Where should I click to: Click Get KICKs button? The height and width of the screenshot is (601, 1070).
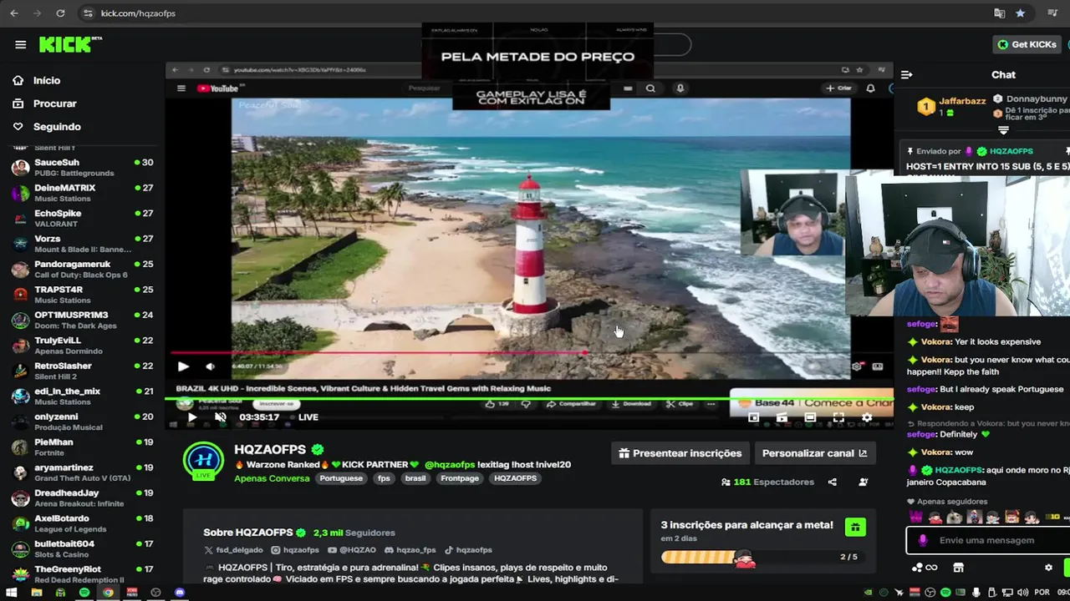(x=1027, y=44)
